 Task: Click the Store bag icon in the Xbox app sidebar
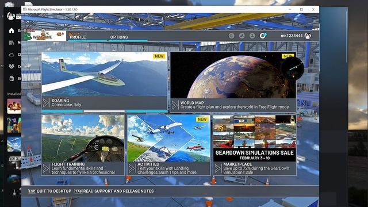click(11, 78)
